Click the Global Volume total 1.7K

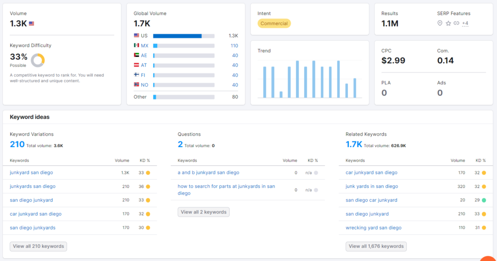tap(142, 23)
